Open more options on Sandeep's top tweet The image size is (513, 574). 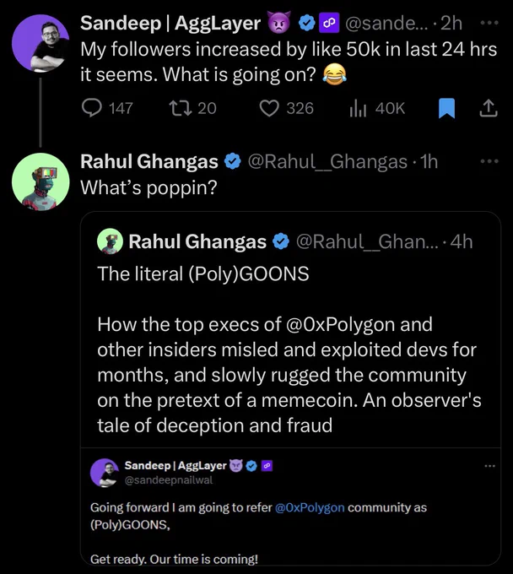pos(489,23)
